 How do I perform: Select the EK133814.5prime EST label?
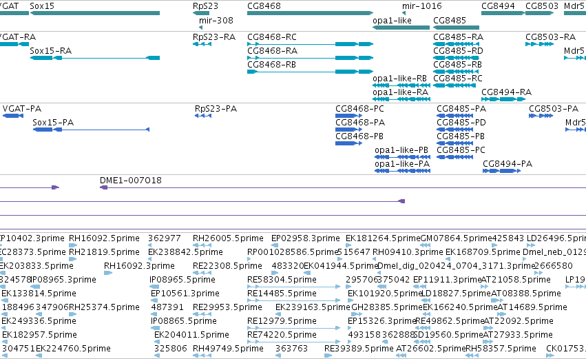39,294
